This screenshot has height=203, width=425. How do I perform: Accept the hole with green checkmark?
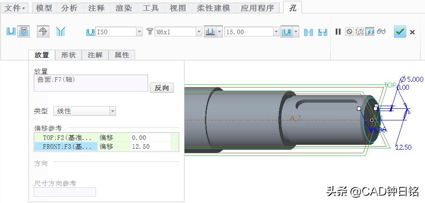[400, 32]
